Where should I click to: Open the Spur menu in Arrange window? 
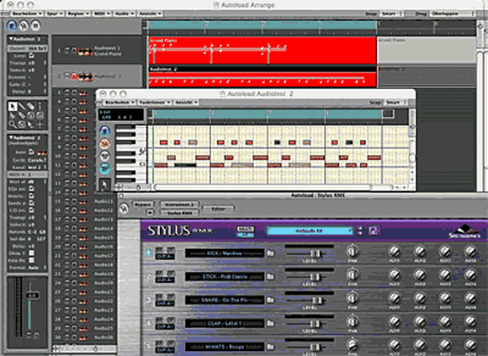[x=55, y=13]
